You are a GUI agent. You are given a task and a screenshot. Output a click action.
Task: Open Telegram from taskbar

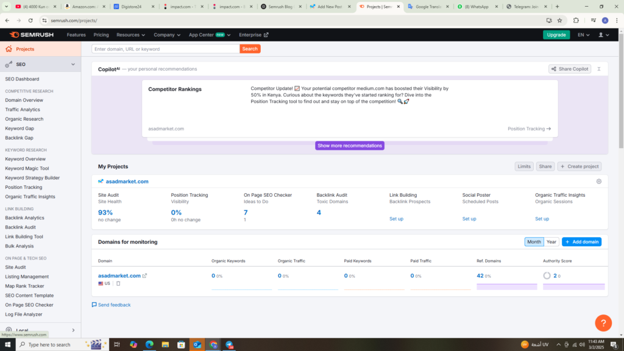229,345
